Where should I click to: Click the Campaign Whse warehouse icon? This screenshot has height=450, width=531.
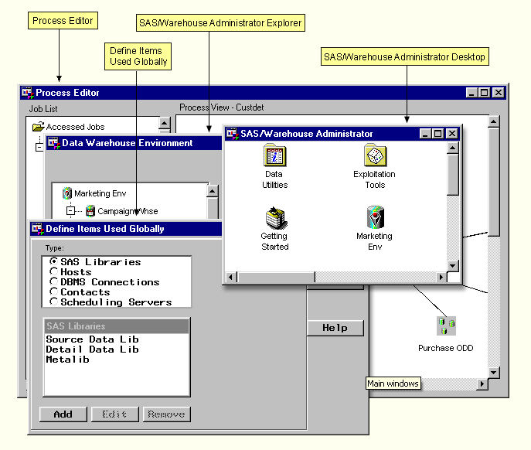click(x=90, y=211)
